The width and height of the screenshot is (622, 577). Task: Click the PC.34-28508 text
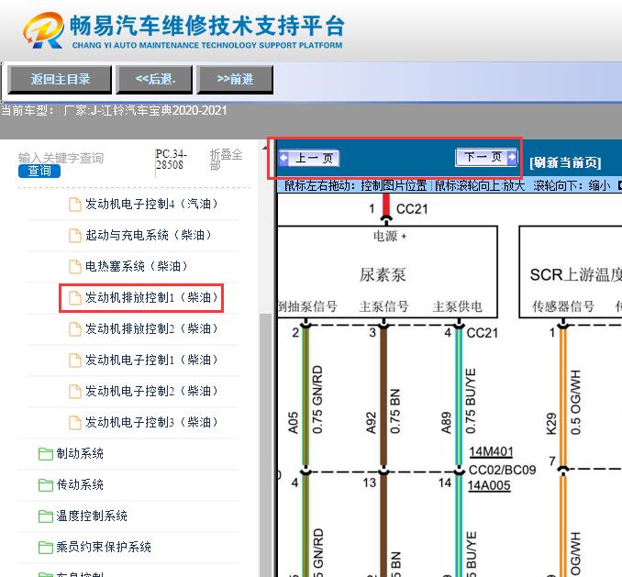(x=171, y=159)
